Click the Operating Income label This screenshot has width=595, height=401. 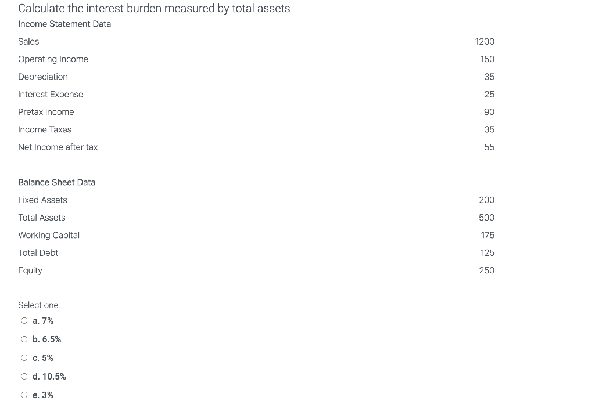[53, 59]
